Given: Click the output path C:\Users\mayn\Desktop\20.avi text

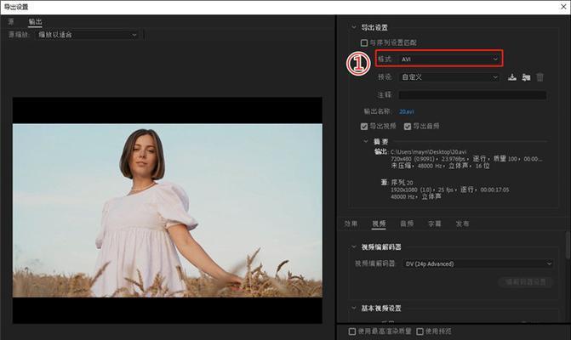Looking at the screenshot, I should point(428,152).
